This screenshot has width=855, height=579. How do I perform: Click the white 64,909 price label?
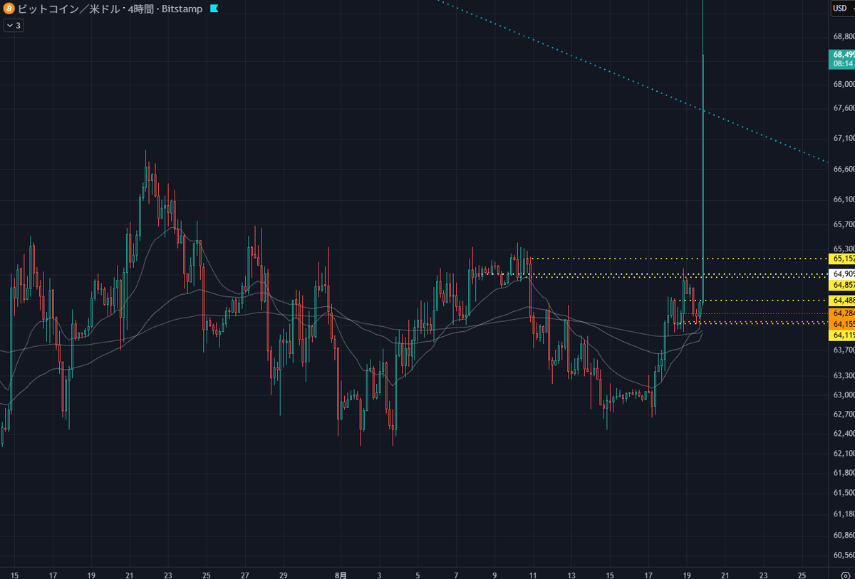click(x=841, y=274)
